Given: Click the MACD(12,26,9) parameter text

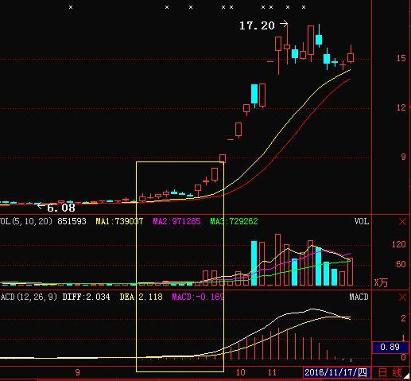Looking at the screenshot, I should [x=29, y=297].
